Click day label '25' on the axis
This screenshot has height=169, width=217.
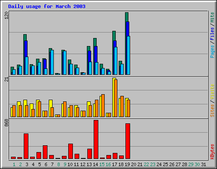pos(165,164)
